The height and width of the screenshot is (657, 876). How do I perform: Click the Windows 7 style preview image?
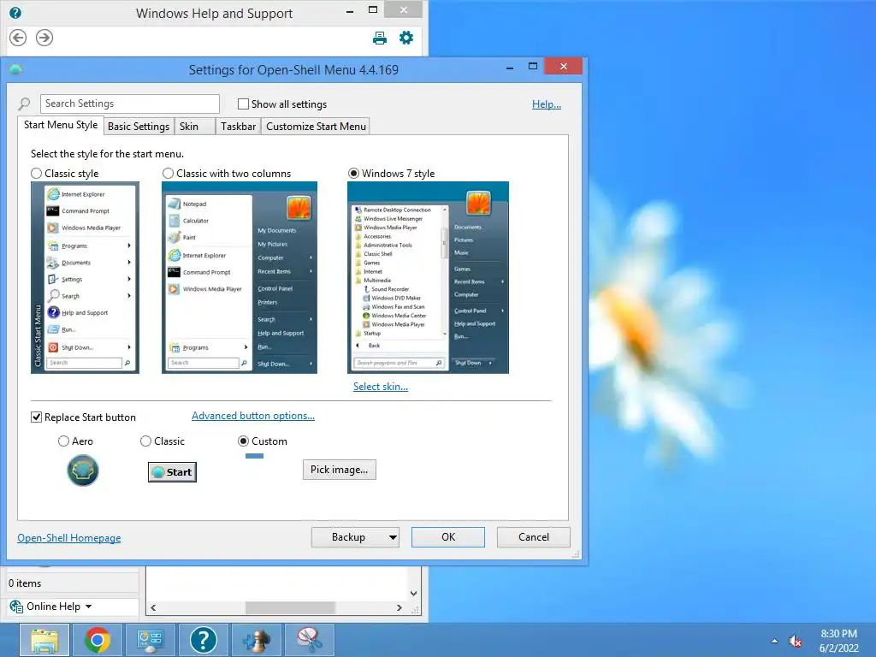(428, 278)
